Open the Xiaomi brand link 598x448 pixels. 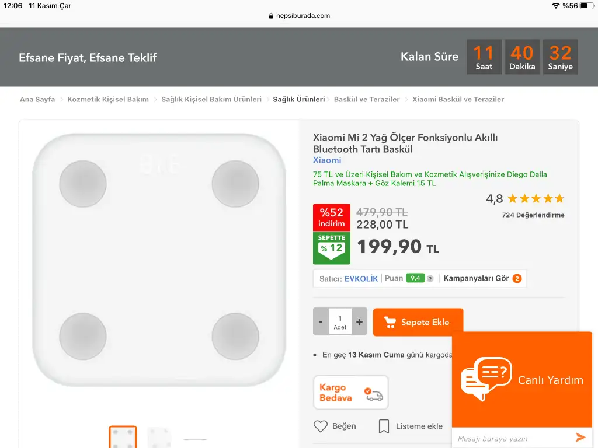point(327,160)
